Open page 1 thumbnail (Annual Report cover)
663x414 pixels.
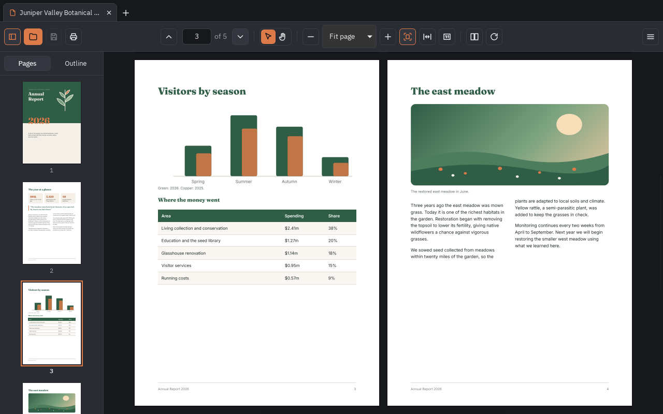[52, 123]
